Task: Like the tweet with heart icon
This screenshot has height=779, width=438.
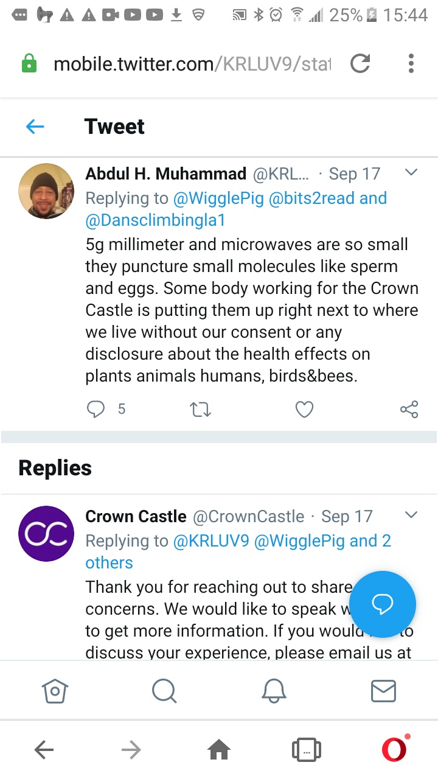Action: [304, 410]
